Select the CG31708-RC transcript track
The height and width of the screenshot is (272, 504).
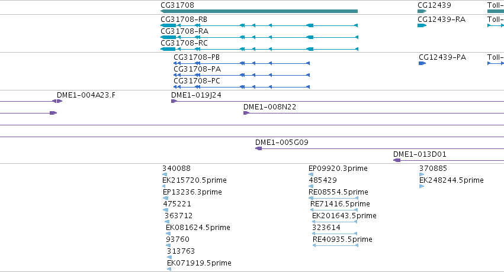coord(259,49)
